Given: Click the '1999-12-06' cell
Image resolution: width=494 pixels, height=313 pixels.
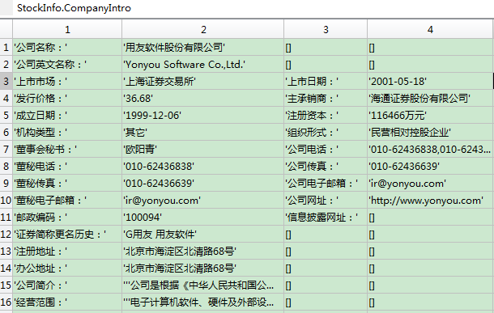Looking at the screenshot, I should click(203, 116).
